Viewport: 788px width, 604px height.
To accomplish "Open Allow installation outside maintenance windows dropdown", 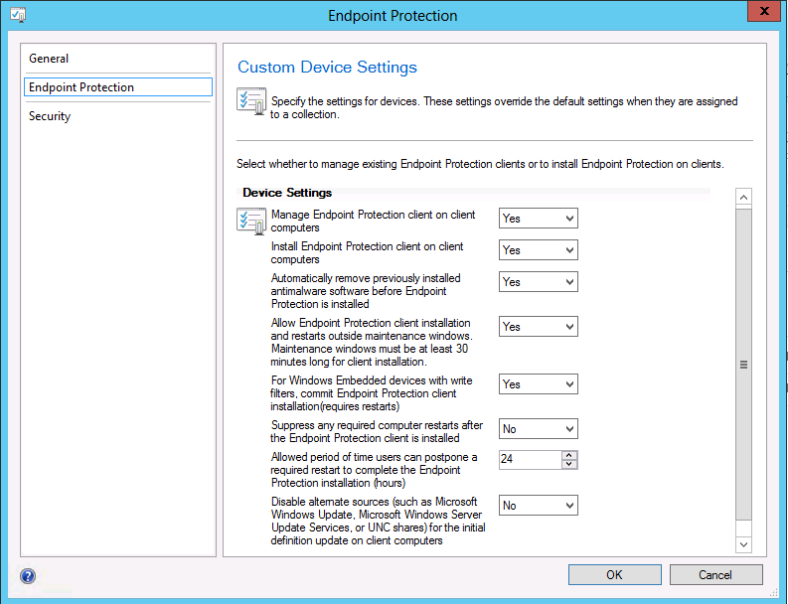I will [539, 326].
